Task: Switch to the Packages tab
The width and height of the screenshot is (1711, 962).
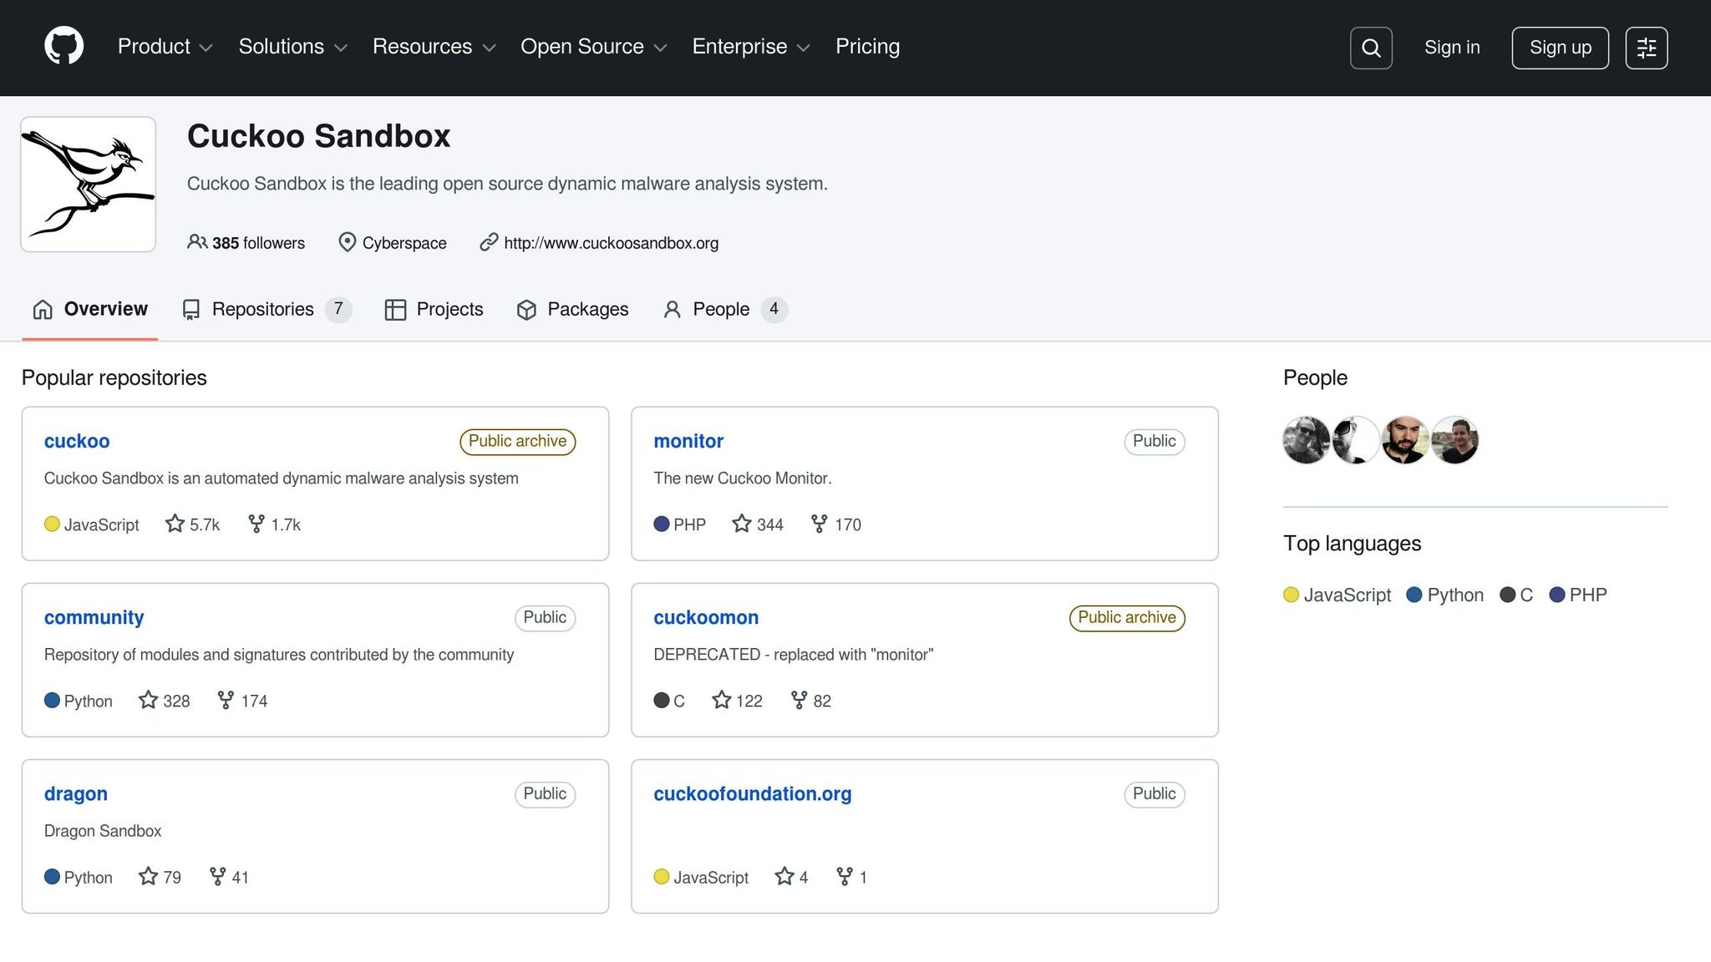Action: [x=572, y=310]
